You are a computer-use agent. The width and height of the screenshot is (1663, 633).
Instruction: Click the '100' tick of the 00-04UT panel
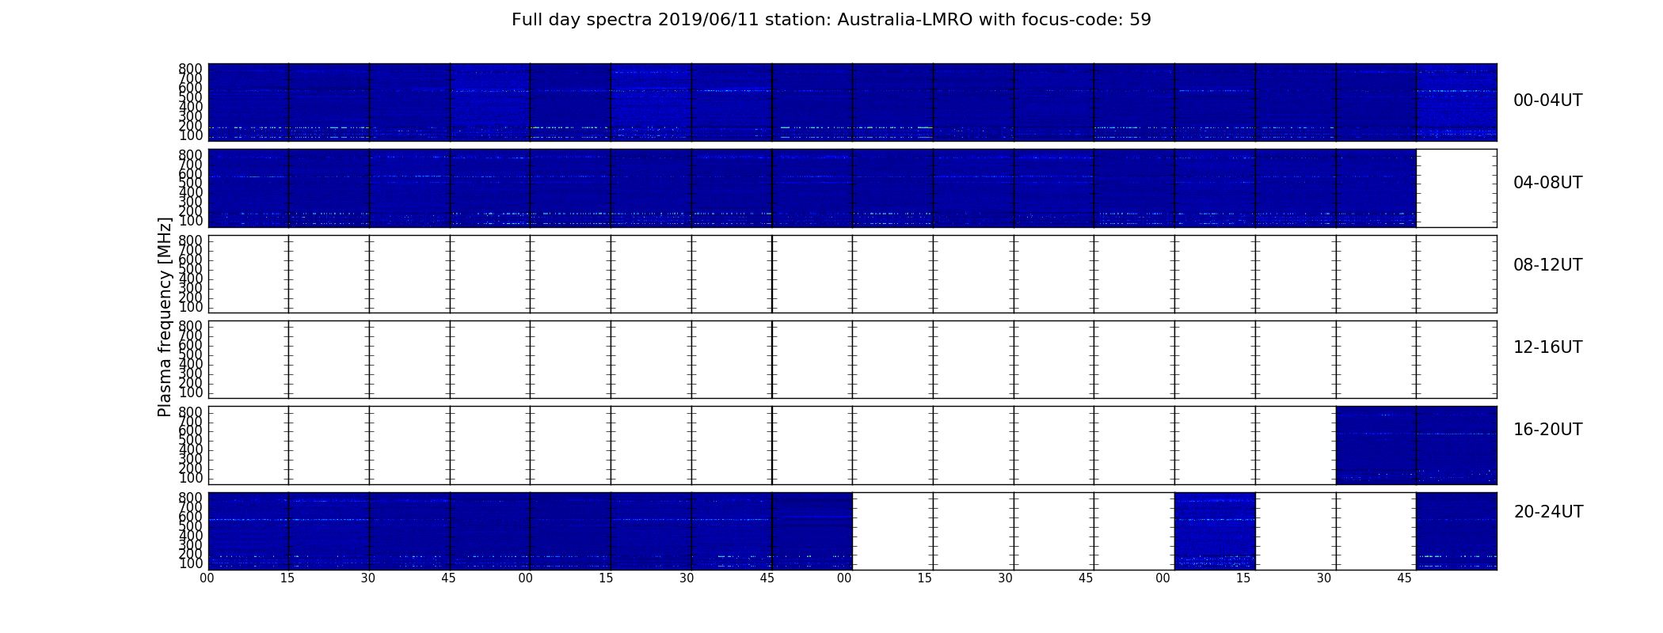point(191,135)
